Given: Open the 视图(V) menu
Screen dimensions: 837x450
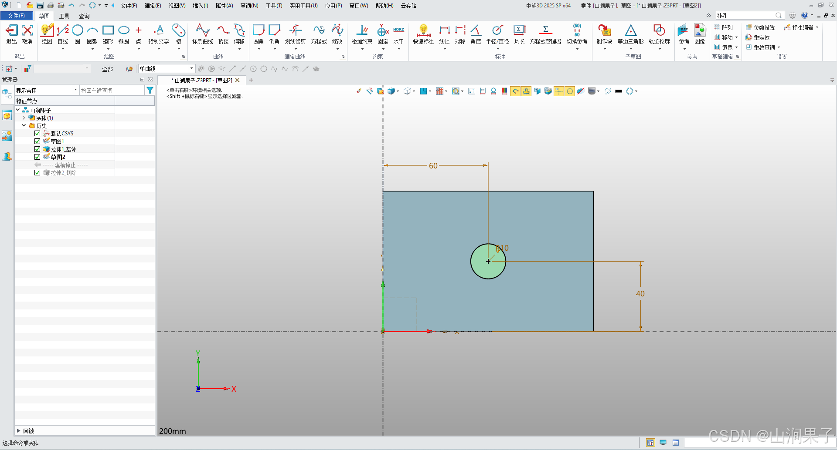Looking at the screenshot, I should (x=177, y=6).
